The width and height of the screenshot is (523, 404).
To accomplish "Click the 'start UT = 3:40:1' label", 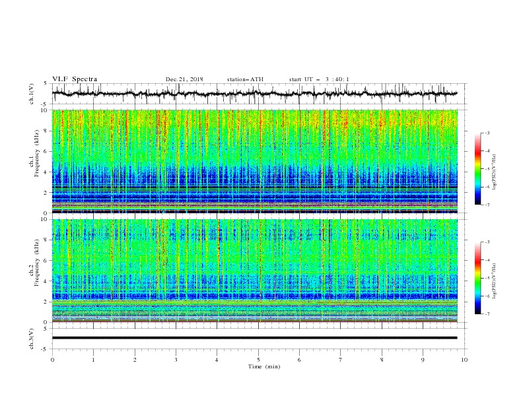I will [319, 79].
